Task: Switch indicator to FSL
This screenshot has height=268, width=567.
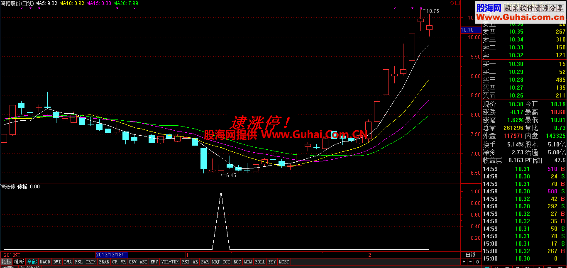Action: [79, 262]
